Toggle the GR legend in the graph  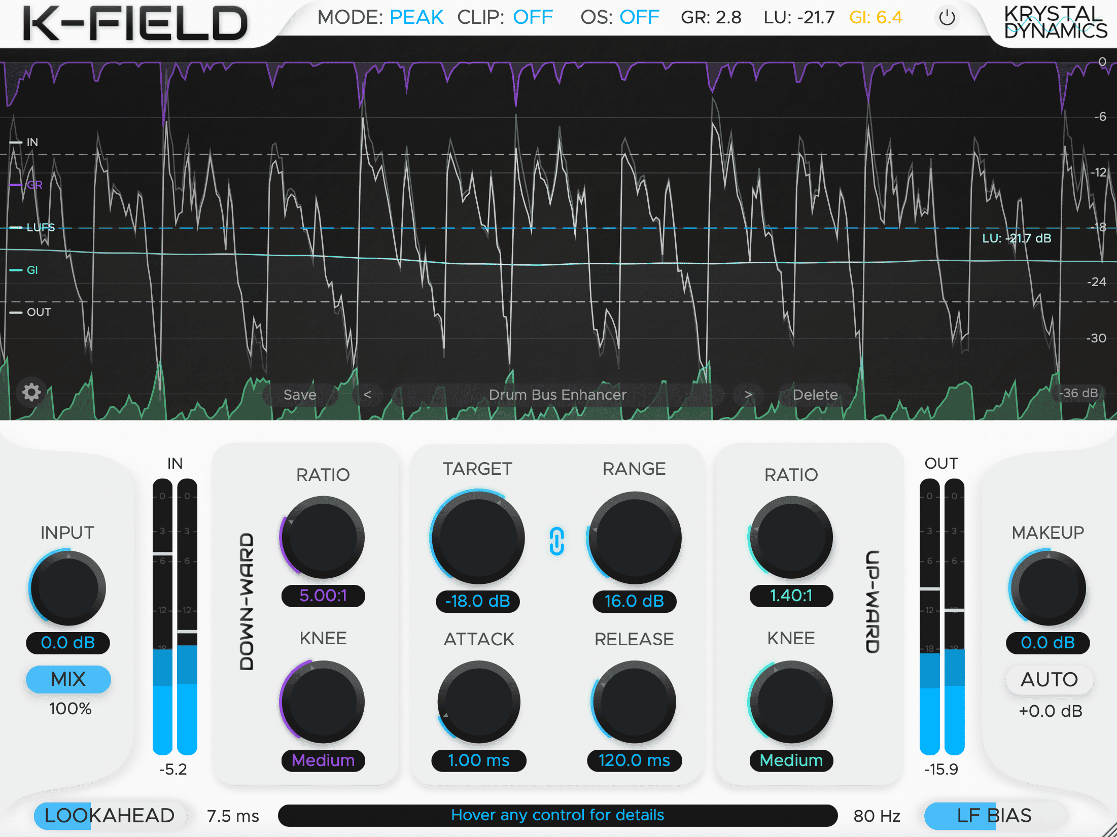[x=26, y=185]
